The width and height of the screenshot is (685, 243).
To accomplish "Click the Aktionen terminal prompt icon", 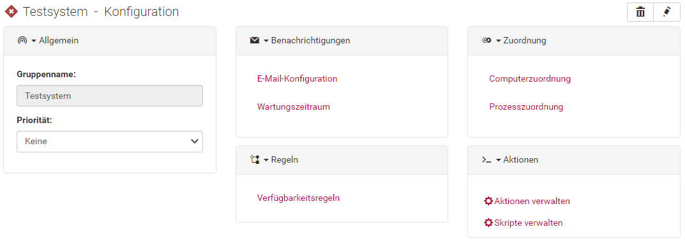I will [486, 159].
